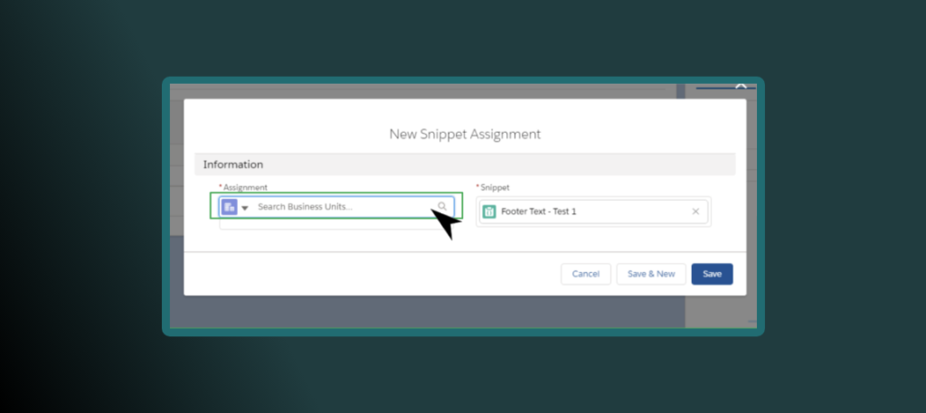Click the blank modal footer left of Cancel
Image resolution: width=926 pixels, height=413 pixels.
(x=362, y=274)
